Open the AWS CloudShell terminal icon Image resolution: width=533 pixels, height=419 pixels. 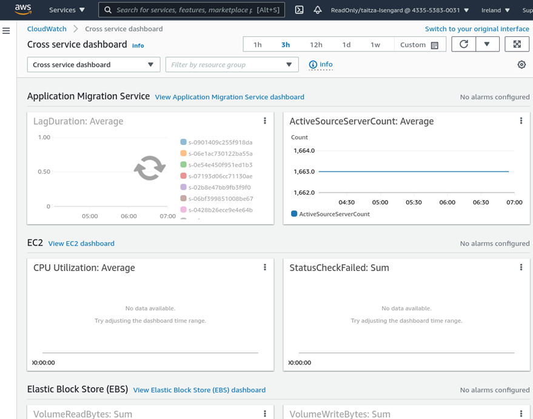coord(299,10)
